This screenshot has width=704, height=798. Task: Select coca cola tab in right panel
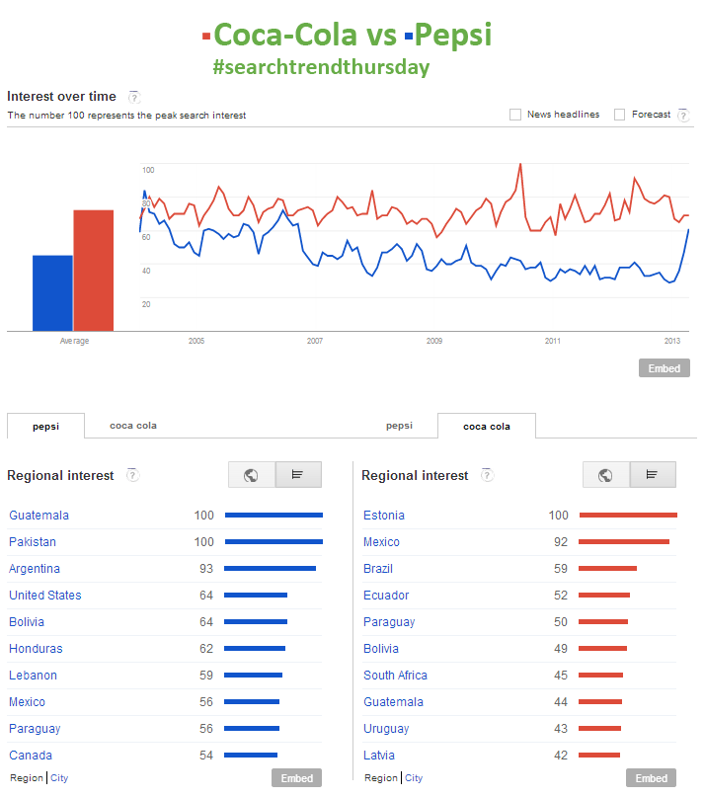click(487, 426)
